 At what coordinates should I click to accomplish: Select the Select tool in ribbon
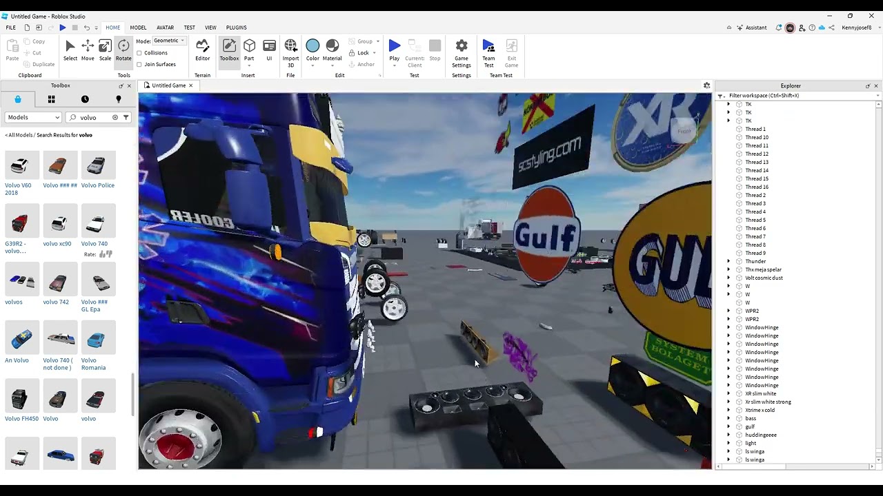(70, 50)
